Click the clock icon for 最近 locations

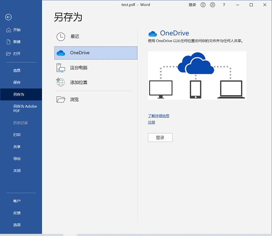(x=61, y=37)
